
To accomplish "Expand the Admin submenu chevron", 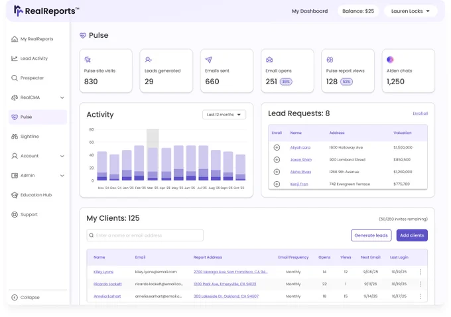I will tap(62, 176).
